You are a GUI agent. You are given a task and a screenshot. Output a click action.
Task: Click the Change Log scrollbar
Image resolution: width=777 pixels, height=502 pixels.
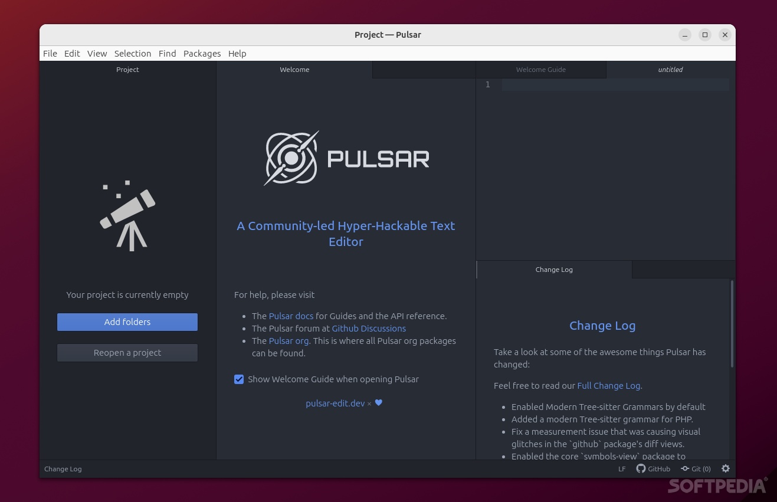tap(732, 324)
